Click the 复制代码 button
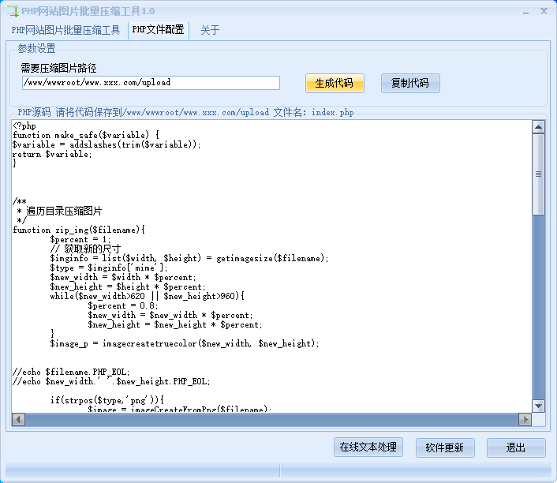The width and height of the screenshot is (557, 483). tap(410, 83)
